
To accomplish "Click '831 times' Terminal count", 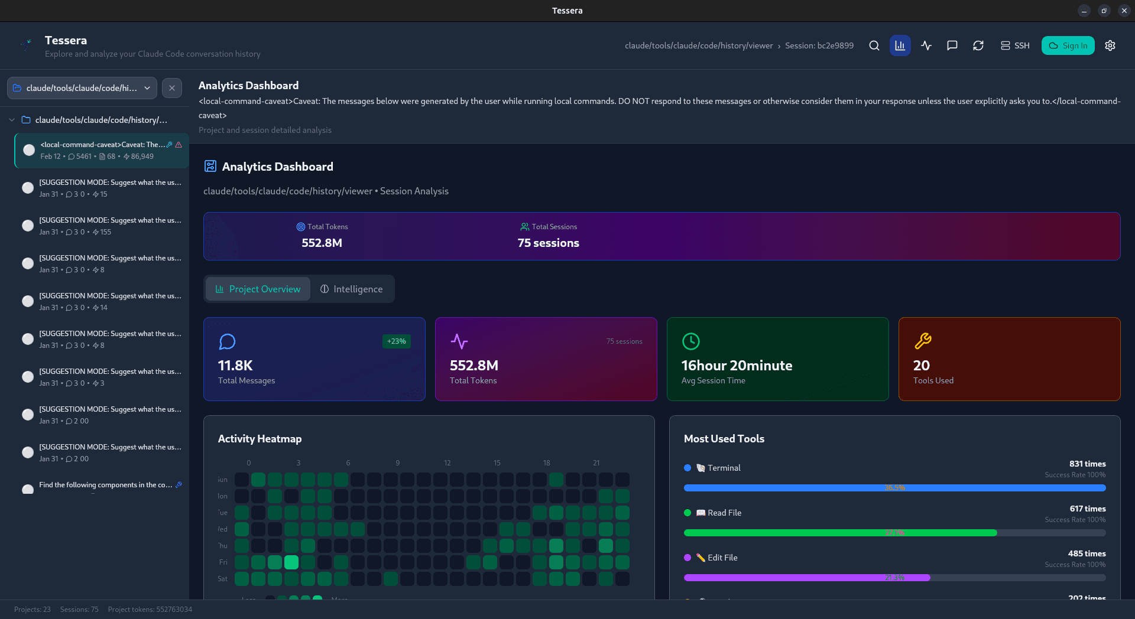I will pos(1087,464).
